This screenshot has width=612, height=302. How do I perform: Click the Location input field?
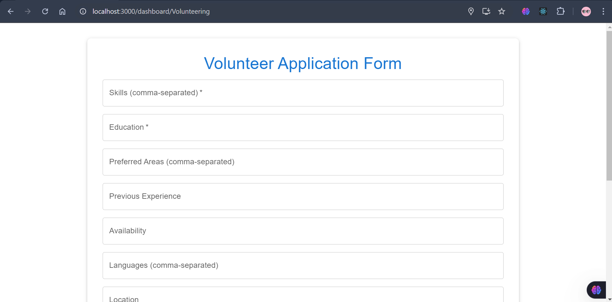coord(303,295)
